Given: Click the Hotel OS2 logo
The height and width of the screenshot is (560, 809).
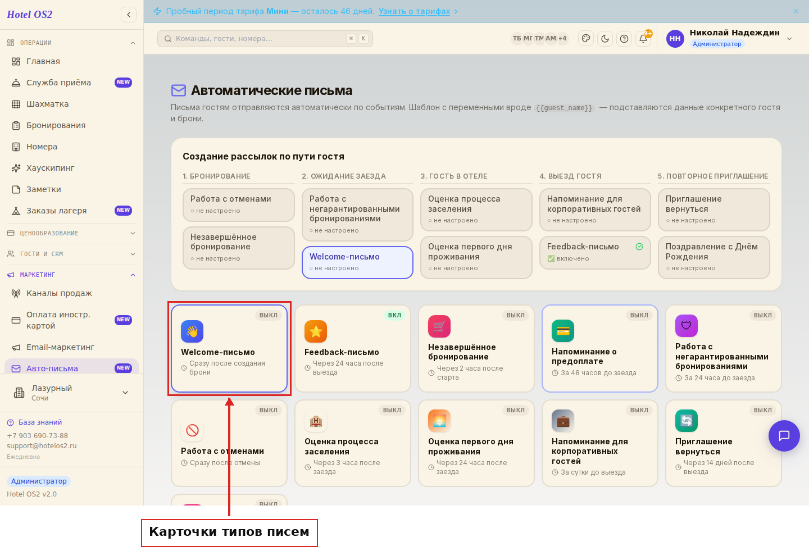Looking at the screenshot, I should [30, 15].
